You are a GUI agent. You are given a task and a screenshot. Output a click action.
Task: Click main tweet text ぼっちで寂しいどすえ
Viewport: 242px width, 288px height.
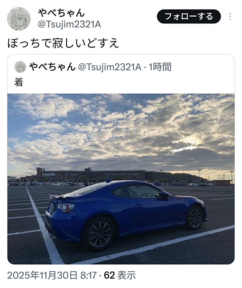click(63, 43)
